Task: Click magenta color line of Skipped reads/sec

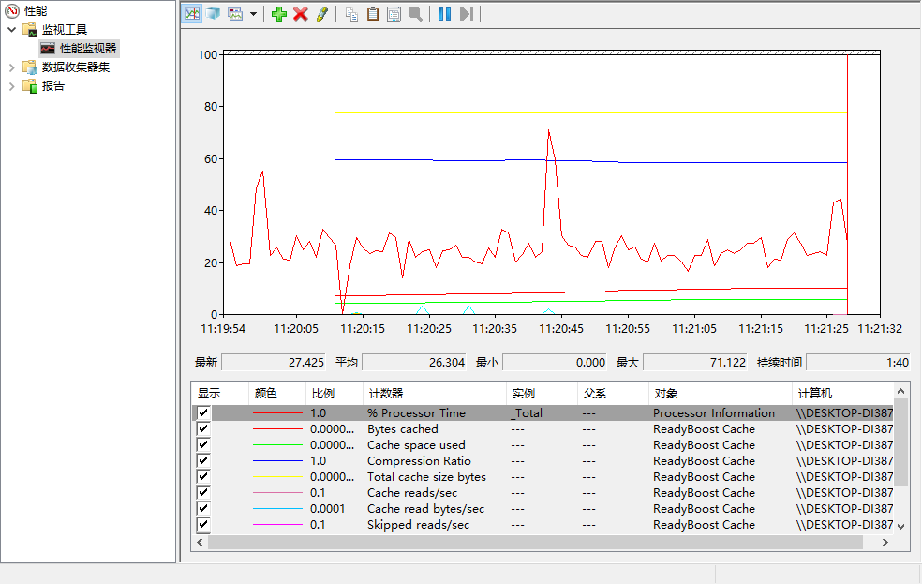Action: click(277, 524)
